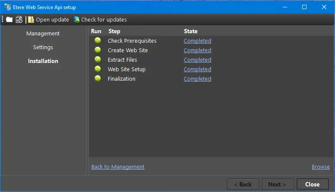Click the folder icon in the toolbar
The image size is (335, 192).
tap(9, 19)
